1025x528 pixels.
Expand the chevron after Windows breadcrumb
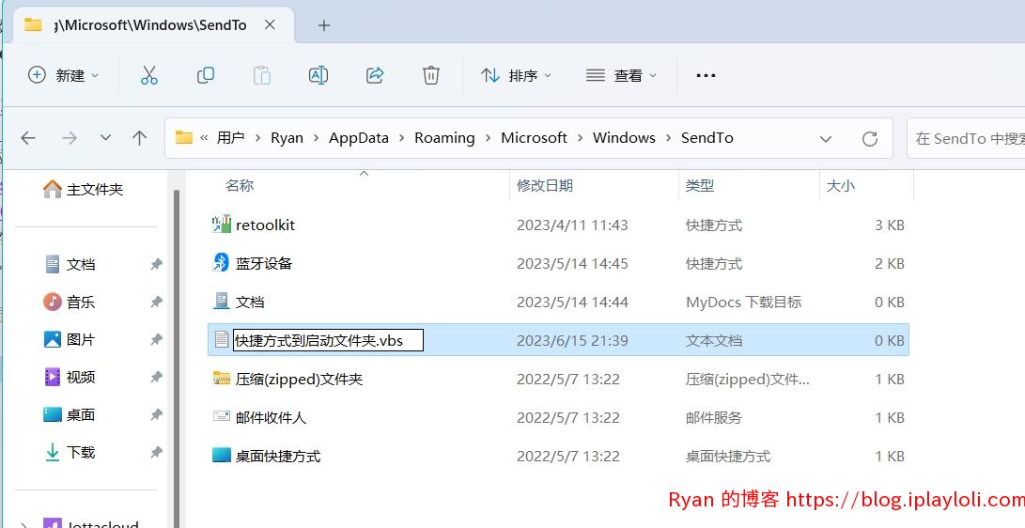pos(668,138)
